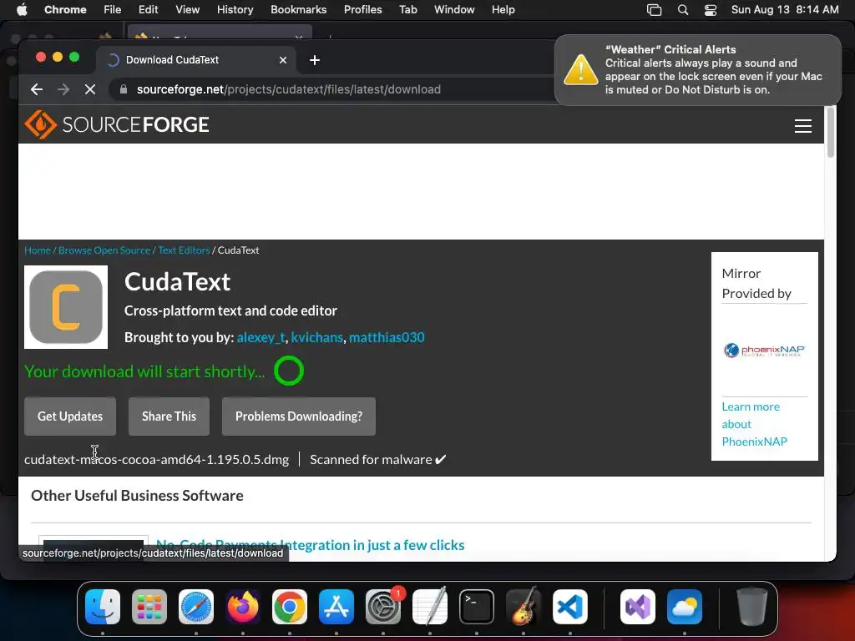Click the green download progress spinner
The width and height of the screenshot is (855, 641).
point(288,371)
